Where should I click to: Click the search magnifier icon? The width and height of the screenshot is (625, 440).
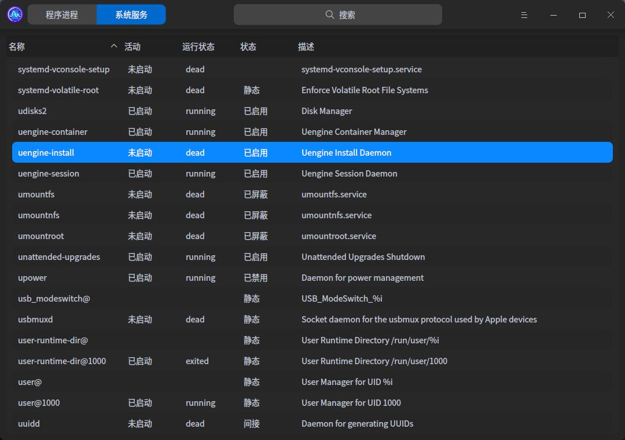[x=330, y=15]
